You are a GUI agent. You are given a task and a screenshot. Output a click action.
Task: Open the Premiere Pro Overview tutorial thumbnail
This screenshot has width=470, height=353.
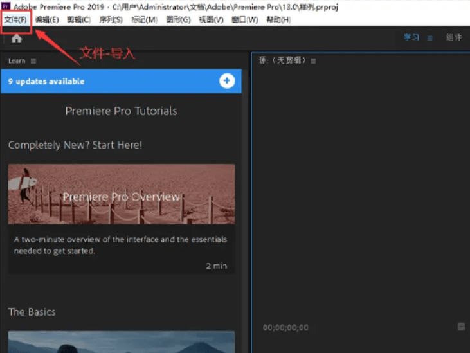click(121, 194)
